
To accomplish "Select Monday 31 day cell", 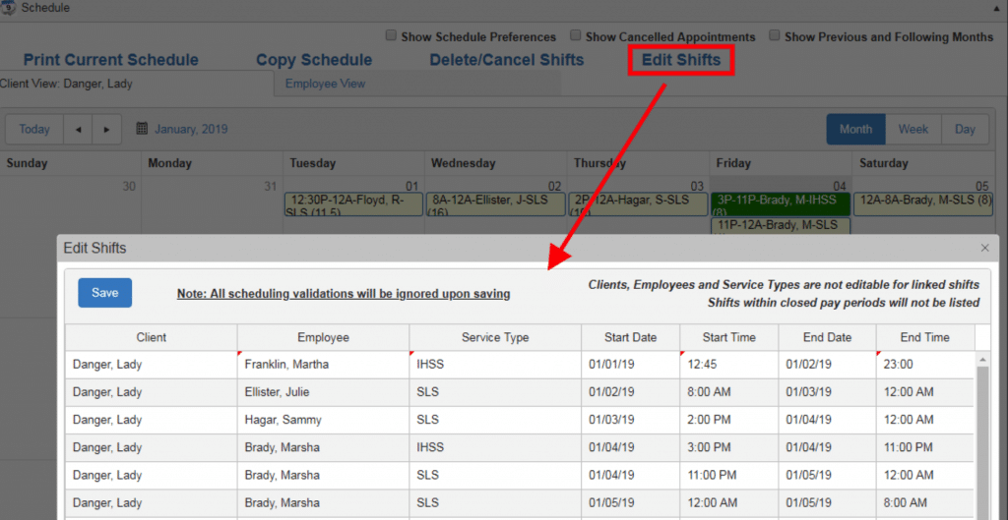I will tap(213, 205).
